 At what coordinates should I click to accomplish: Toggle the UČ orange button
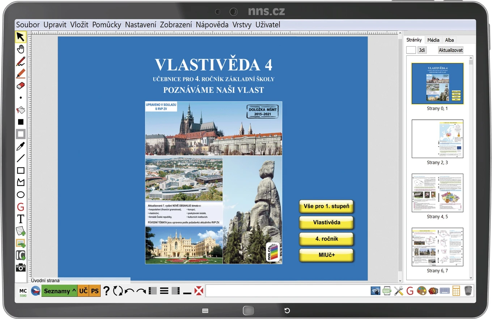tap(83, 291)
